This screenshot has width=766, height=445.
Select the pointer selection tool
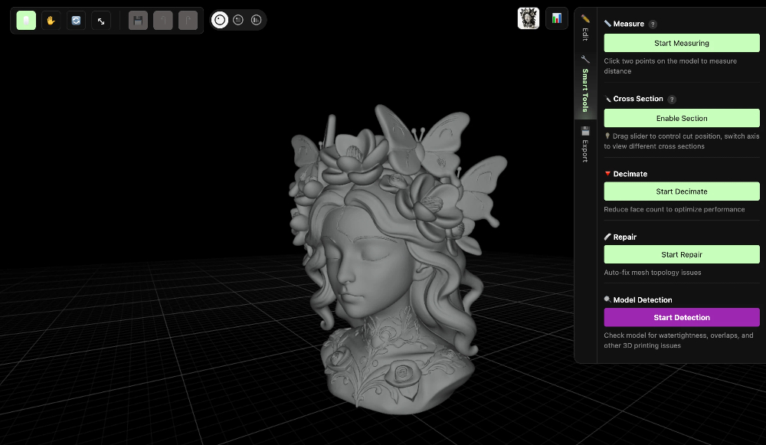pyautogui.click(x=25, y=21)
